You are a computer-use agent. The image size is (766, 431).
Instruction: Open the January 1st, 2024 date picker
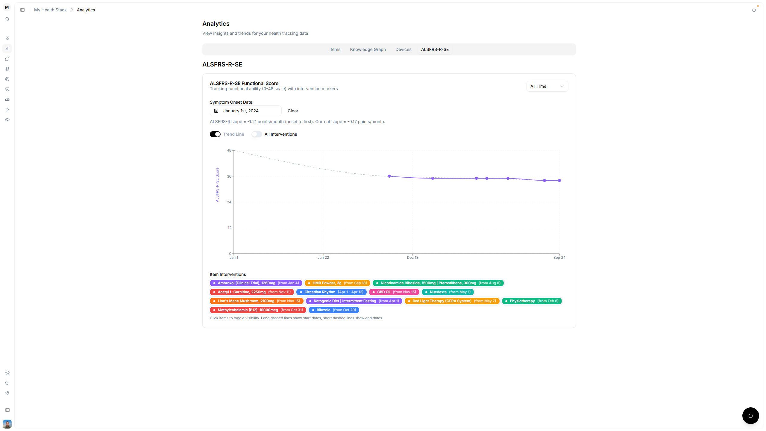point(245,111)
